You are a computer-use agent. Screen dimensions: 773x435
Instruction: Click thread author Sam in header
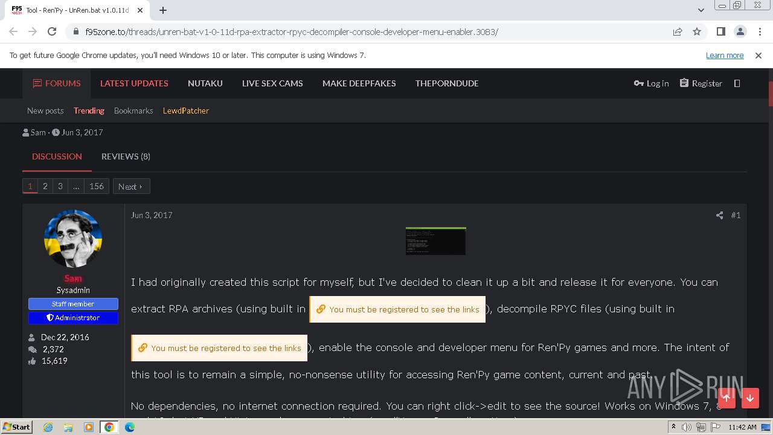point(38,132)
